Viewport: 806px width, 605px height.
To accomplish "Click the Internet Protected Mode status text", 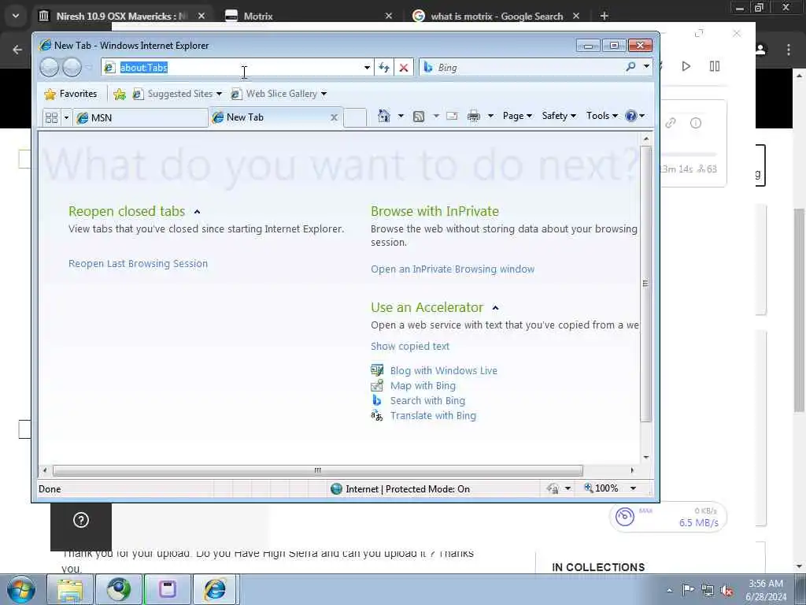I will coord(407,488).
